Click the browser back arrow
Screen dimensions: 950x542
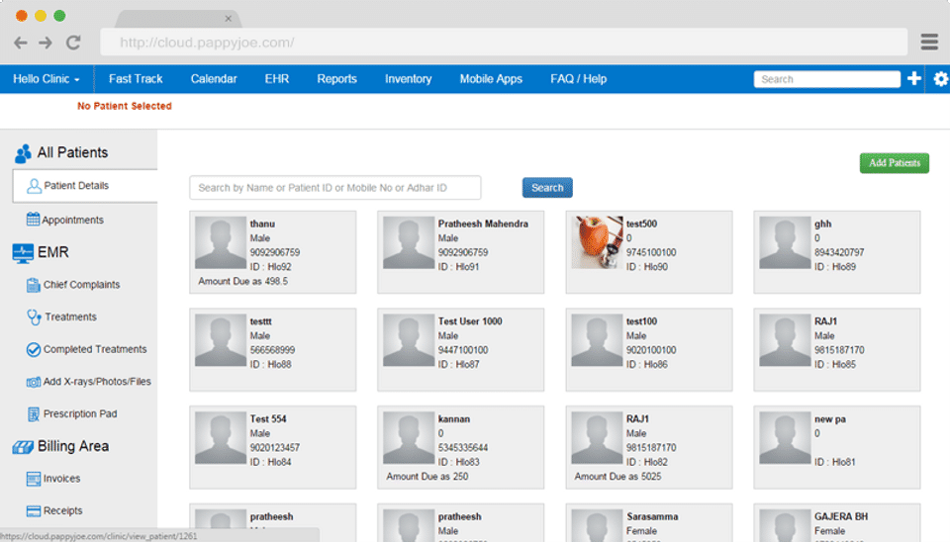21,43
